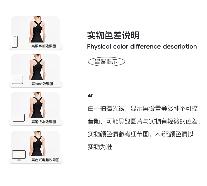The width and height of the screenshot is (207, 186).
Task: Click the laptop outline icon
Action: pos(19,118)
